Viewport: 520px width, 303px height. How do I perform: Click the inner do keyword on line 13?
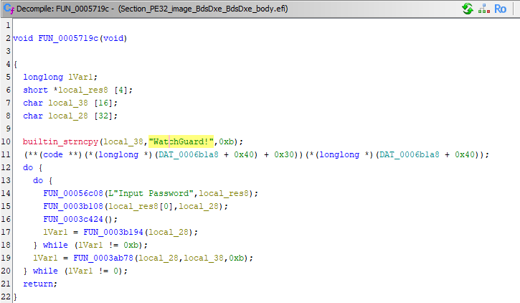(38, 180)
